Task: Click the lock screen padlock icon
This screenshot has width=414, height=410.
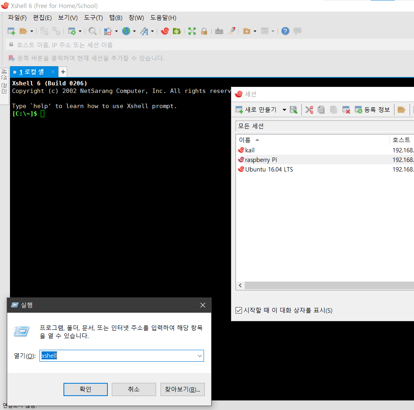Action: tap(204, 31)
